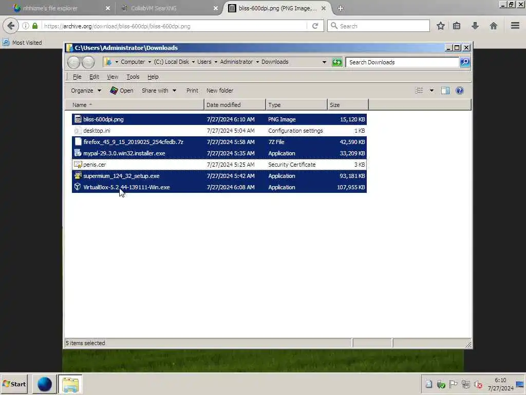Image resolution: width=526 pixels, height=395 pixels.
Task: Expand Local Disk breadcrumb arrow
Action: click(x=193, y=62)
